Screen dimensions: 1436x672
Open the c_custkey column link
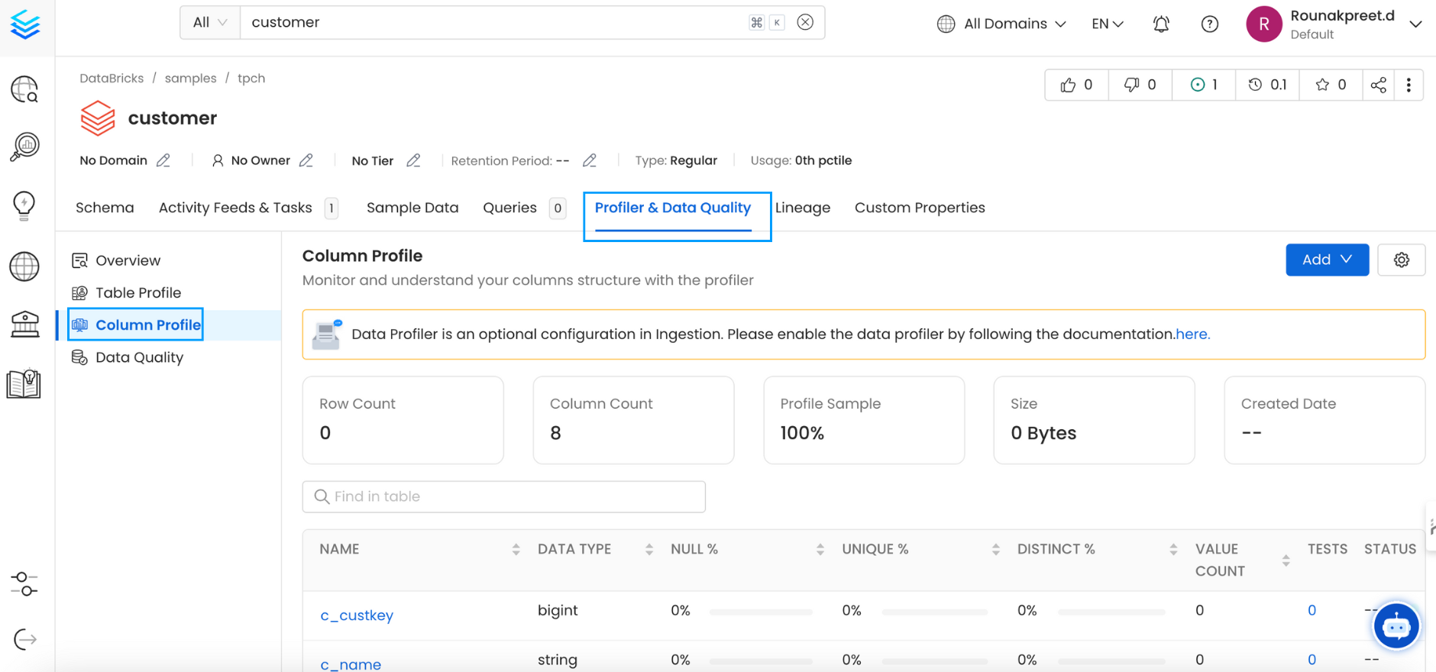click(357, 615)
